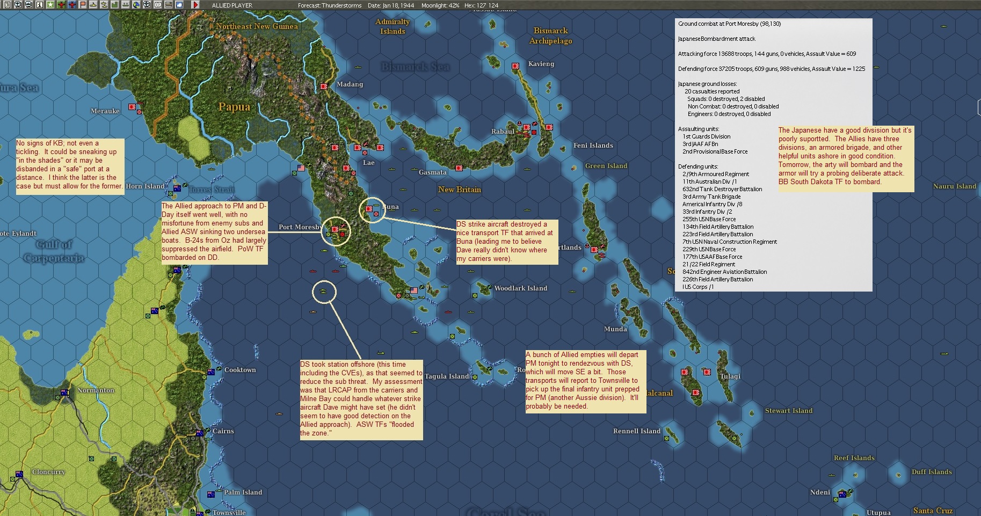Click the 20 casualties reported line
This screenshot has height=516, width=981.
[712, 91]
